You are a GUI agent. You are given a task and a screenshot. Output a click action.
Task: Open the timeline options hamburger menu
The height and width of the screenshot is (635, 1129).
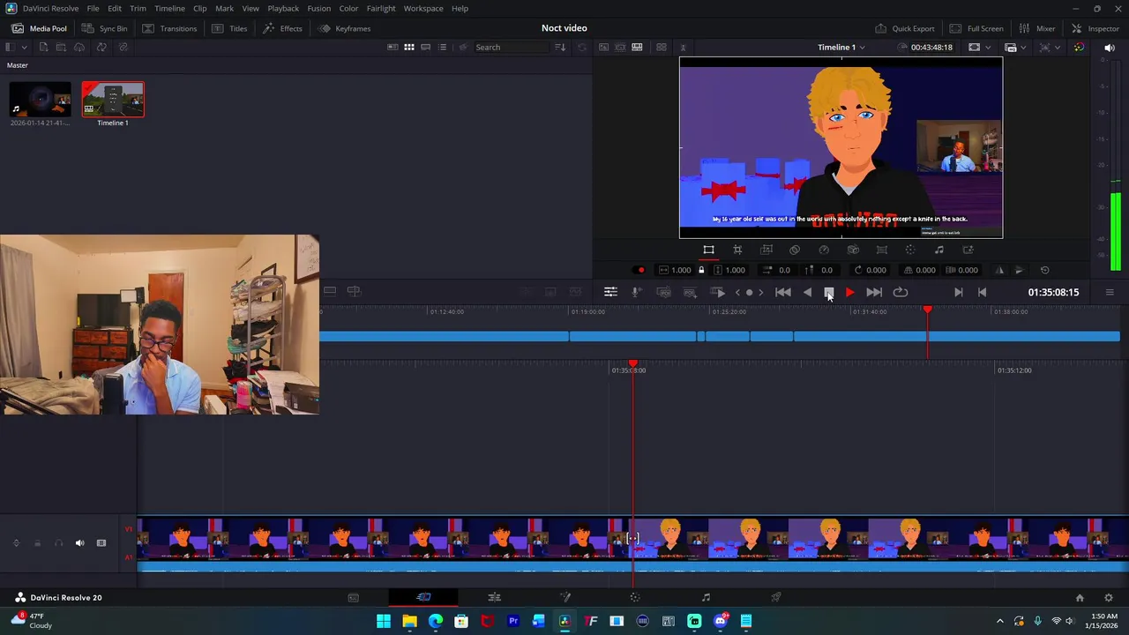1110,292
